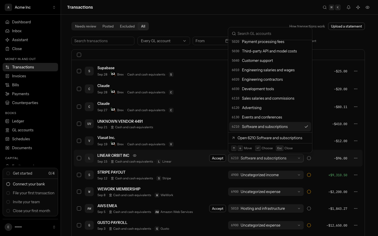Select the Viasat Inc. transaction checkbox
This screenshot has height=236, width=378.
coord(79,141)
